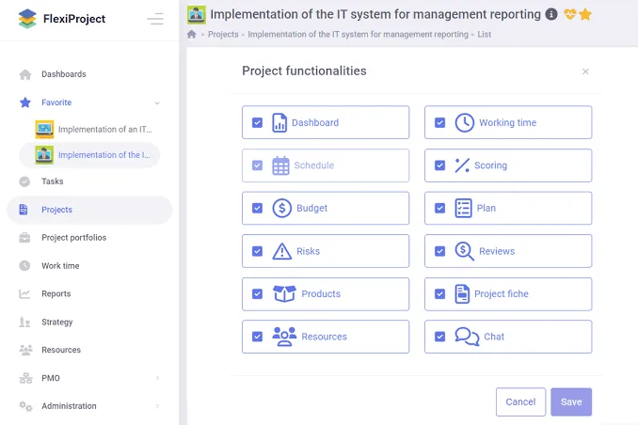Click the Risks warning triangle icon
The width and height of the screenshot is (638, 425).
pyautogui.click(x=281, y=251)
